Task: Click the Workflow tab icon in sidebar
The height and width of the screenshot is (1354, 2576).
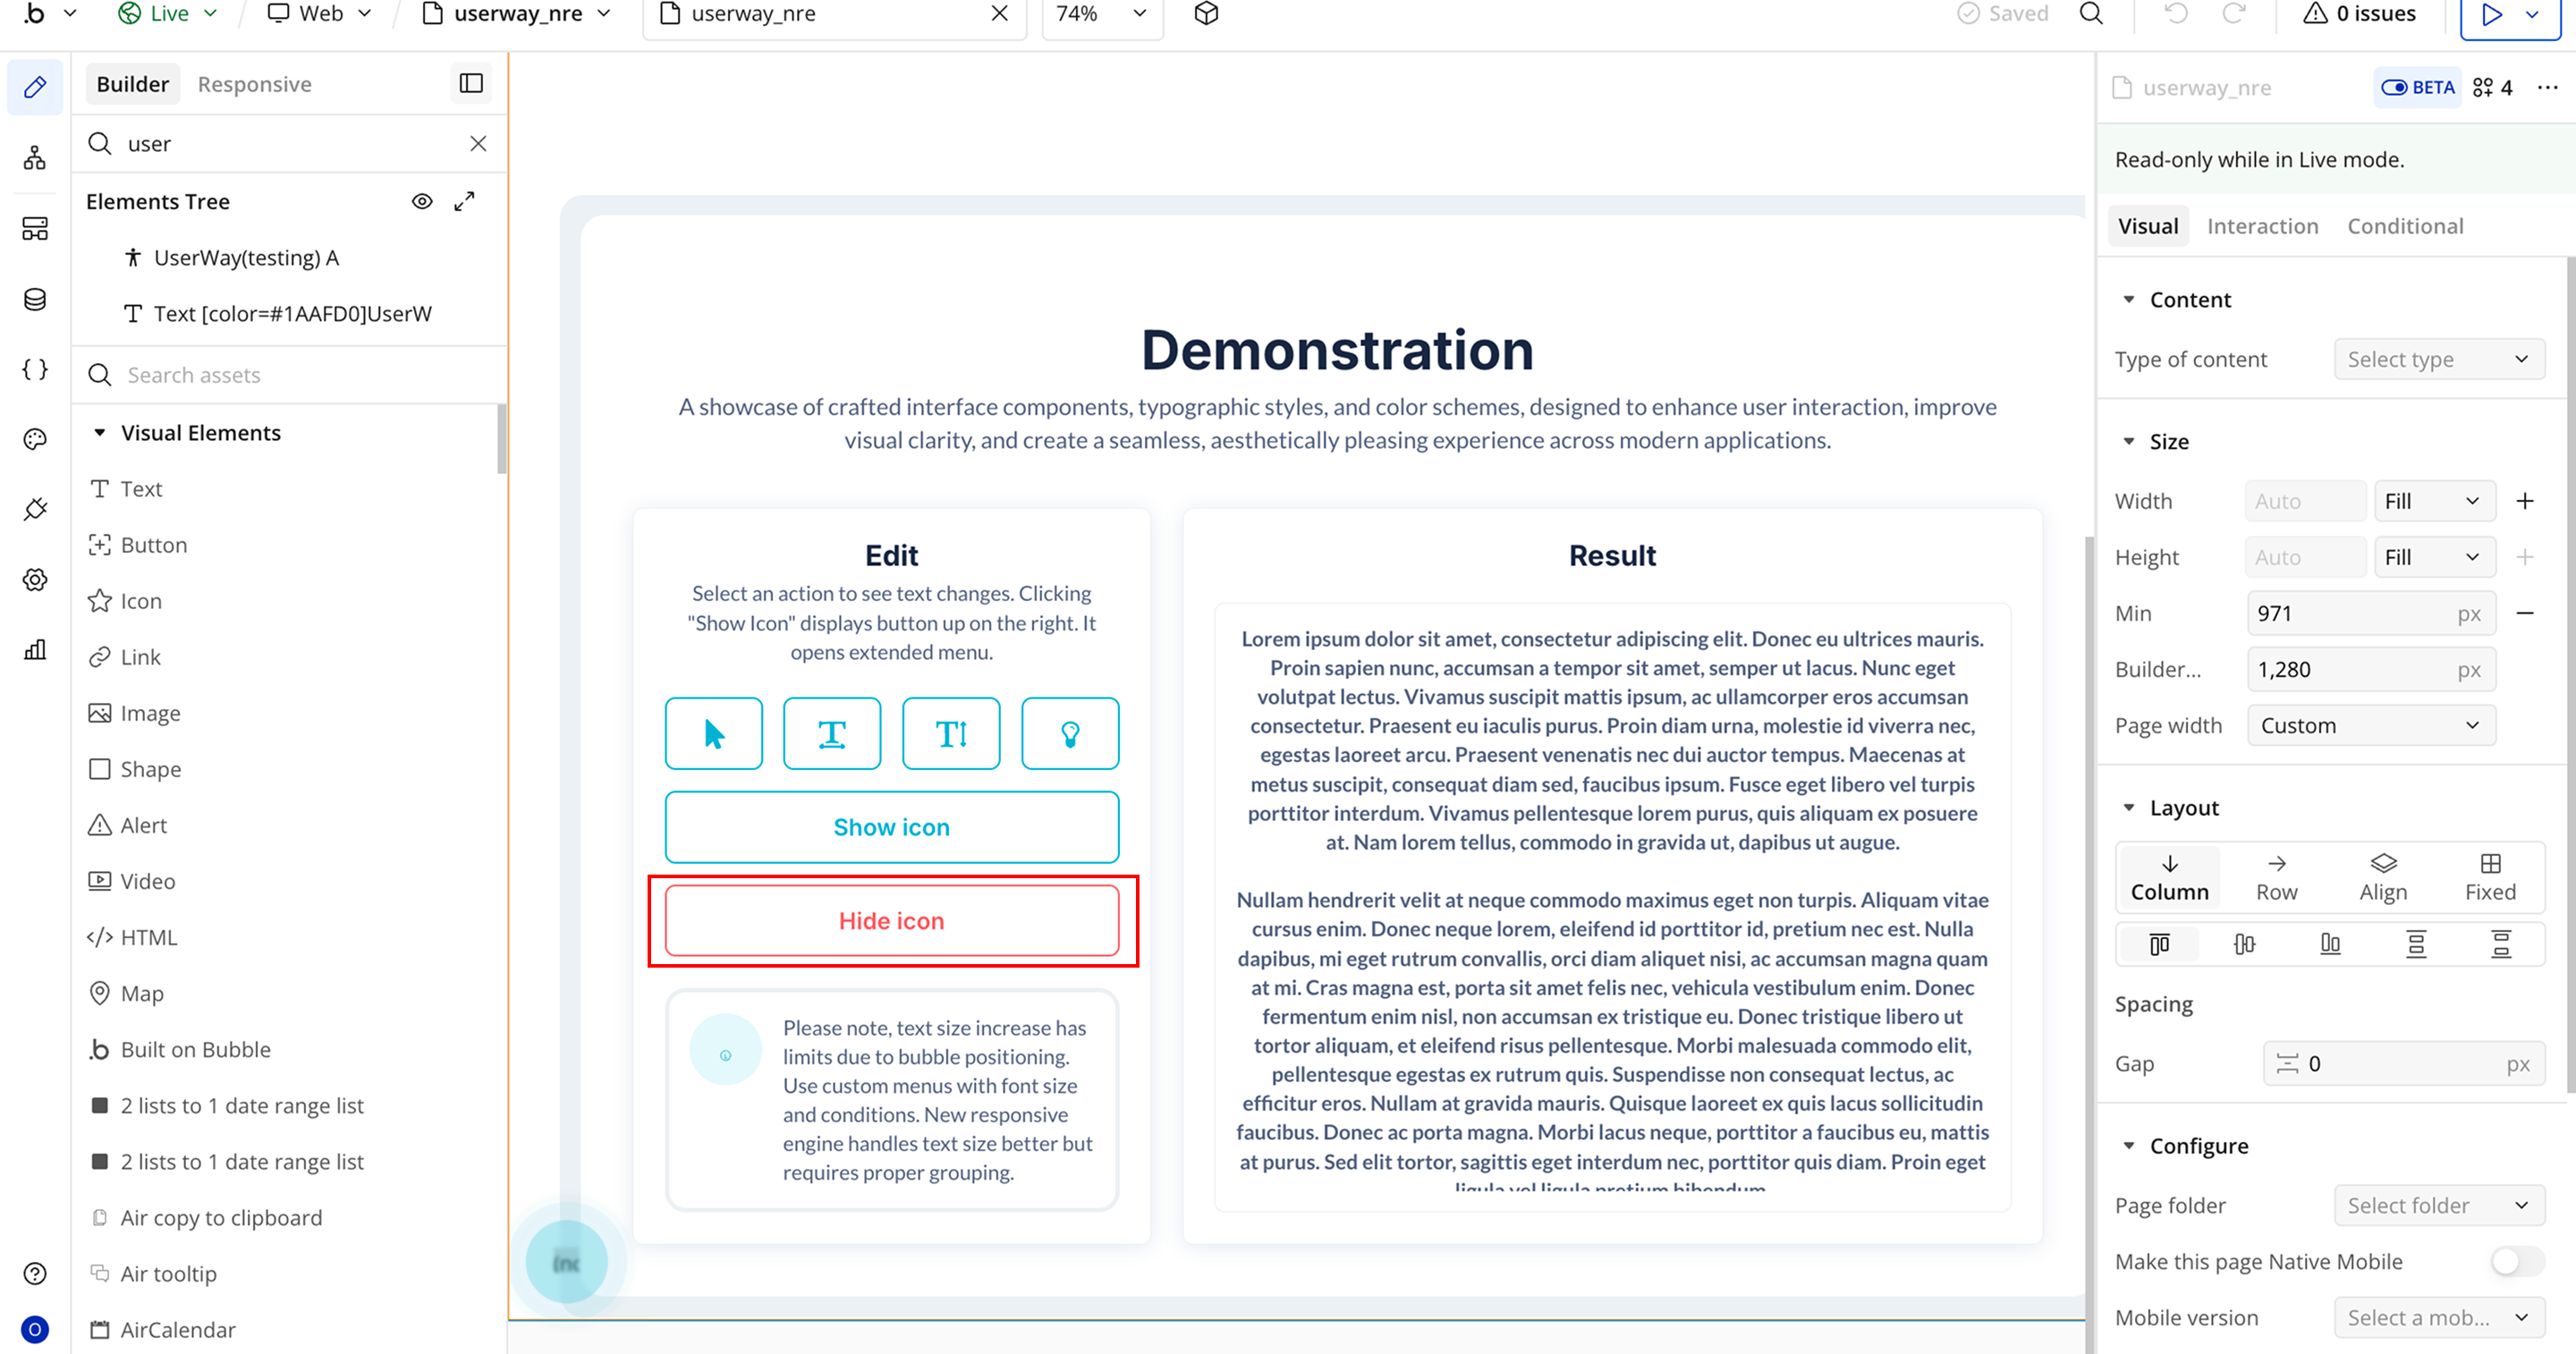Action: coord(35,158)
